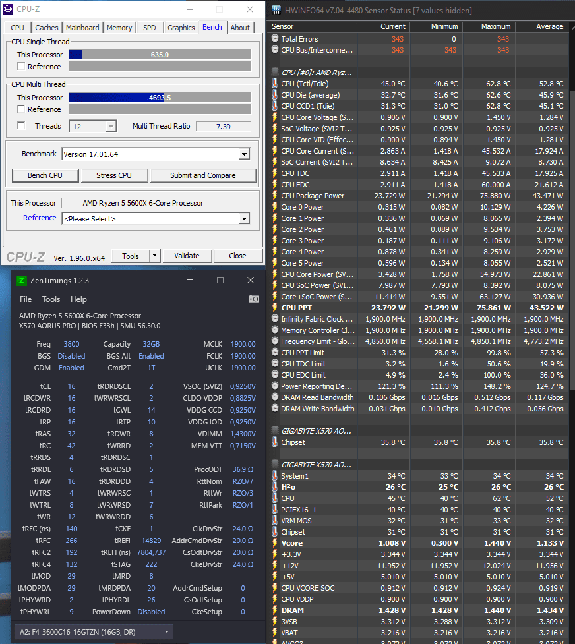The width and height of the screenshot is (575, 644).
Task: Click the Validate button in CPU-Z
Action: (x=187, y=256)
